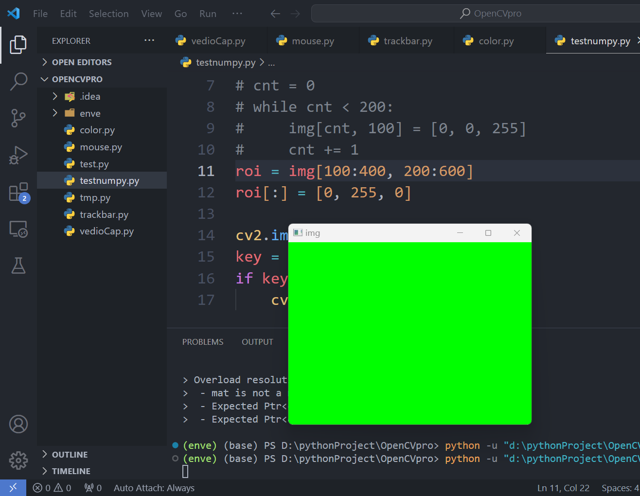Image resolution: width=640 pixels, height=496 pixels.
Task: Expand the 'Overload resolut' terminal line
Action: point(185,380)
